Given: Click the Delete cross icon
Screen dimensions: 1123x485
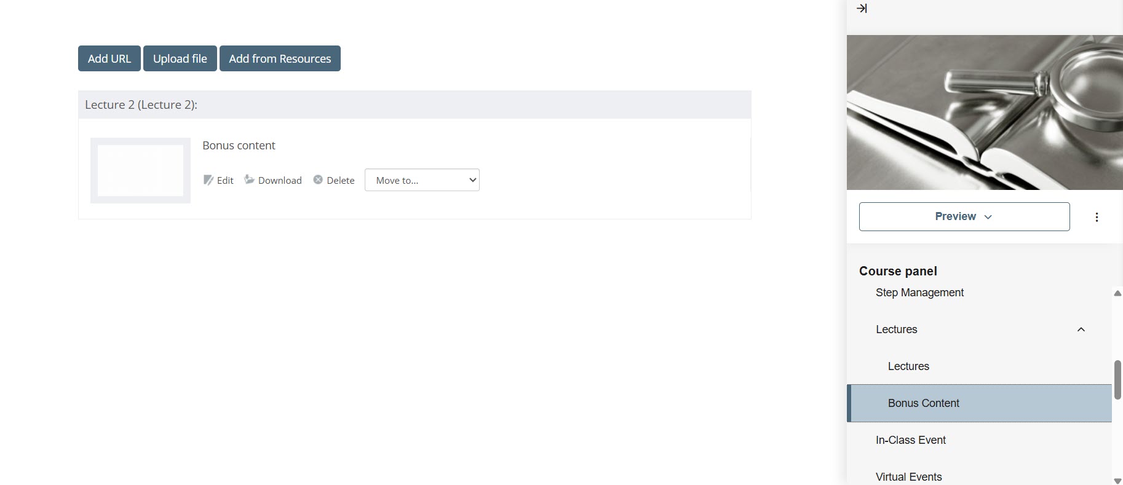Looking at the screenshot, I should point(318,179).
